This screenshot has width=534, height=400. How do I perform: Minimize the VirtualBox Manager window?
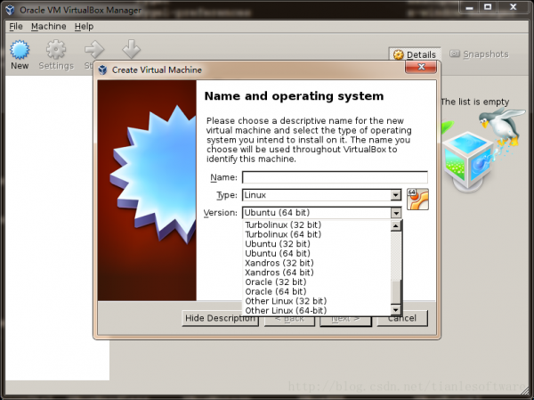point(470,7)
